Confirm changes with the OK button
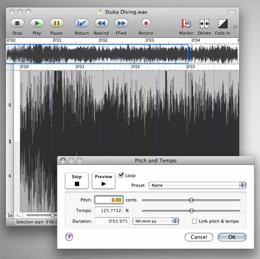The image size is (260, 259). pyautogui.click(x=232, y=237)
